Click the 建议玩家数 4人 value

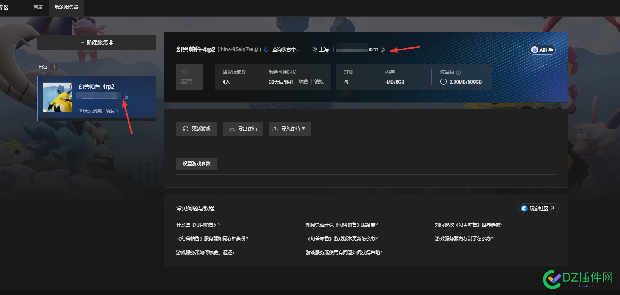(226, 82)
